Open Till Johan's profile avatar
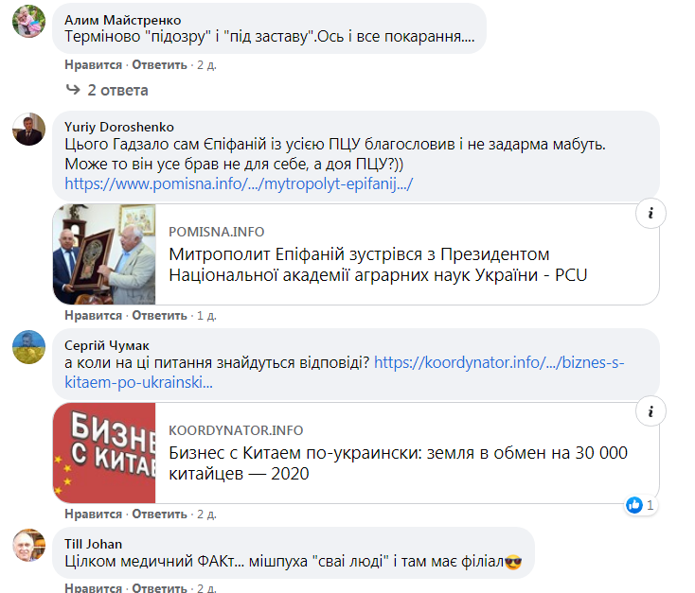 28,546
